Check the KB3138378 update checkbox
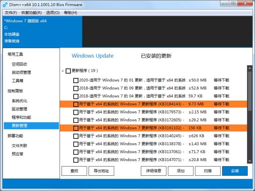This screenshot has width=255, height=191. (76, 144)
